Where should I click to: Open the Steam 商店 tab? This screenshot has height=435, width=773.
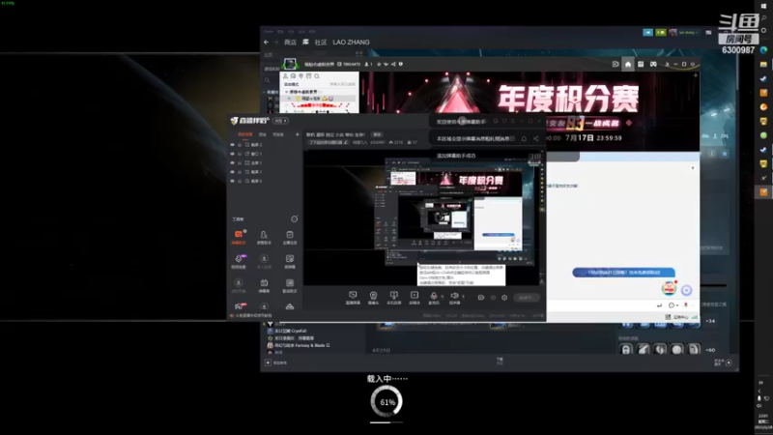(291, 43)
